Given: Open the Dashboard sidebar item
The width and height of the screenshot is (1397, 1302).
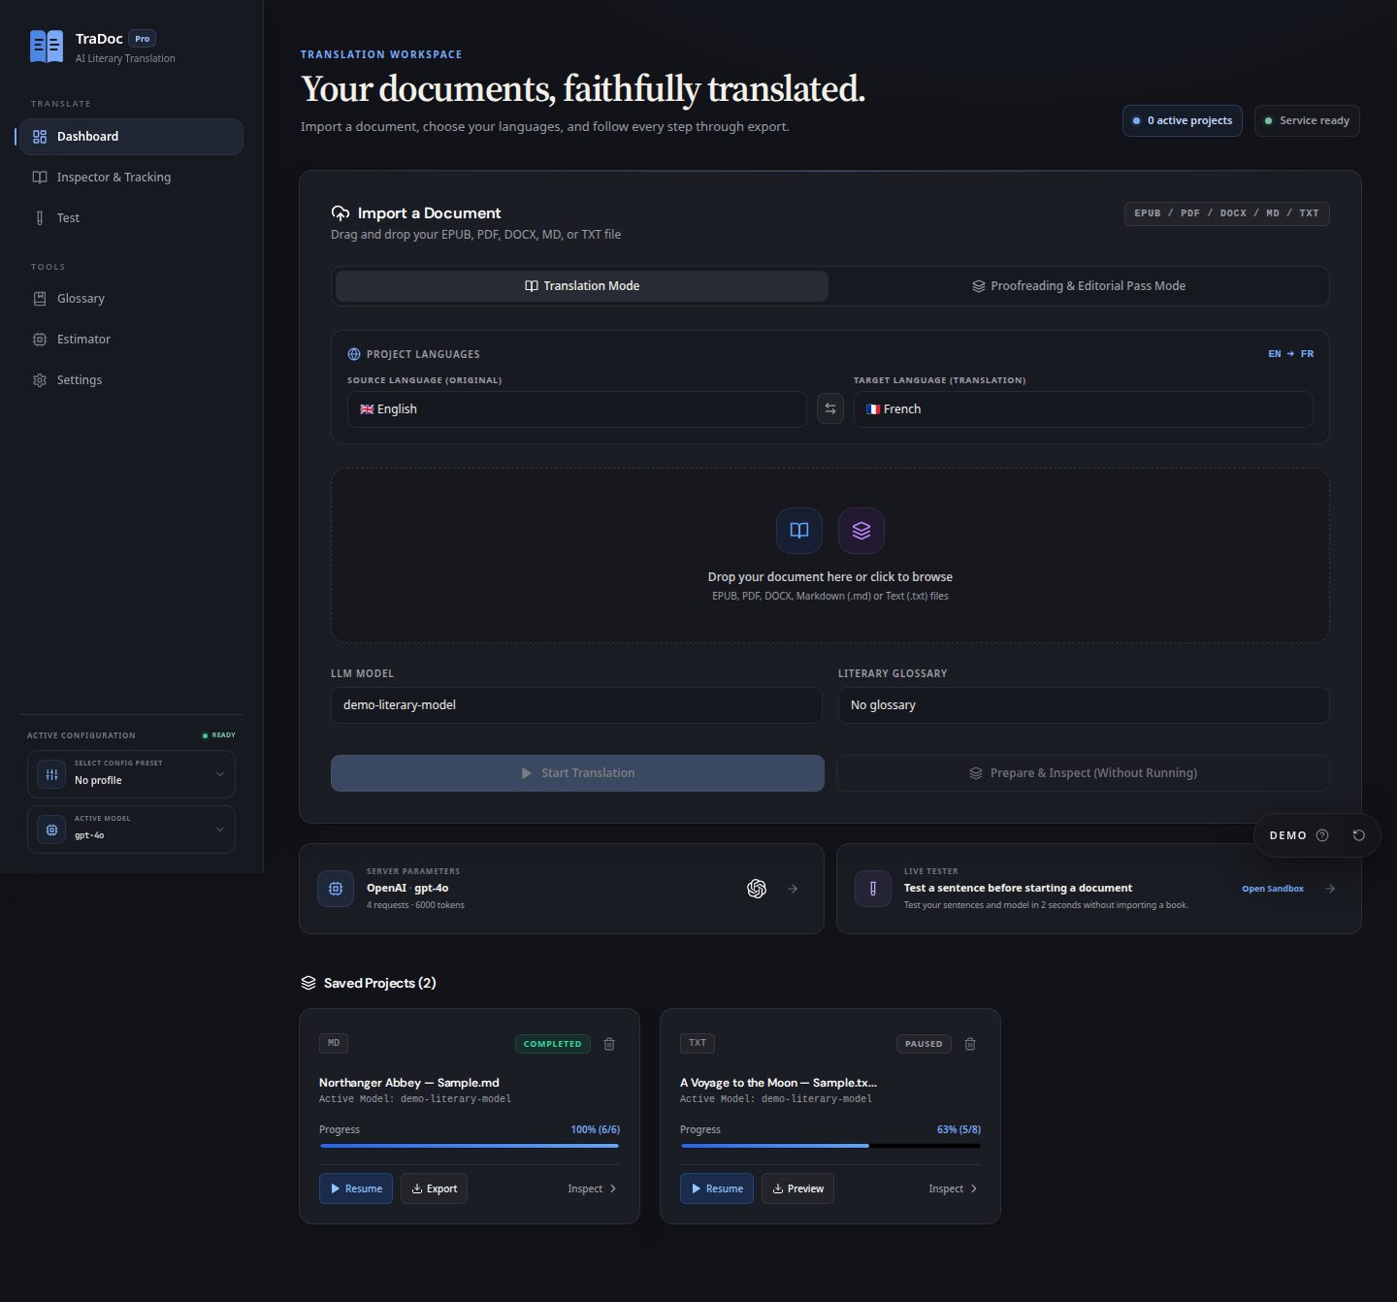Looking at the screenshot, I should pyautogui.click(x=131, y=137).
